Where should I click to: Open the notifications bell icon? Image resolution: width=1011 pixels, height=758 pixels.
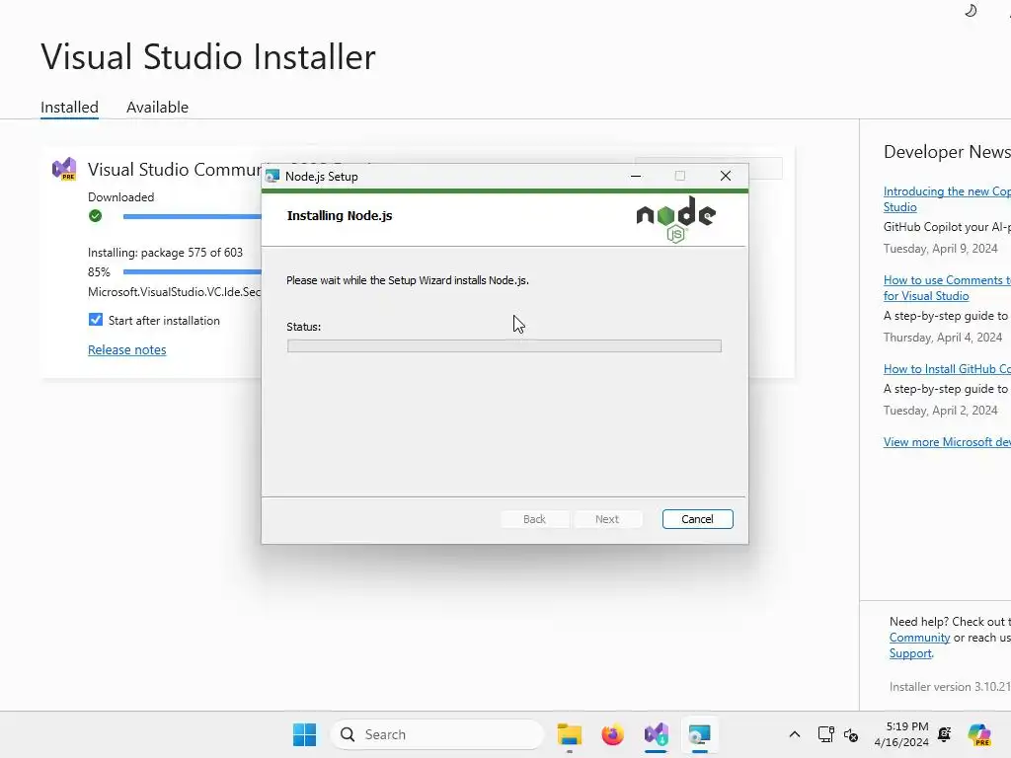(945, 734)
